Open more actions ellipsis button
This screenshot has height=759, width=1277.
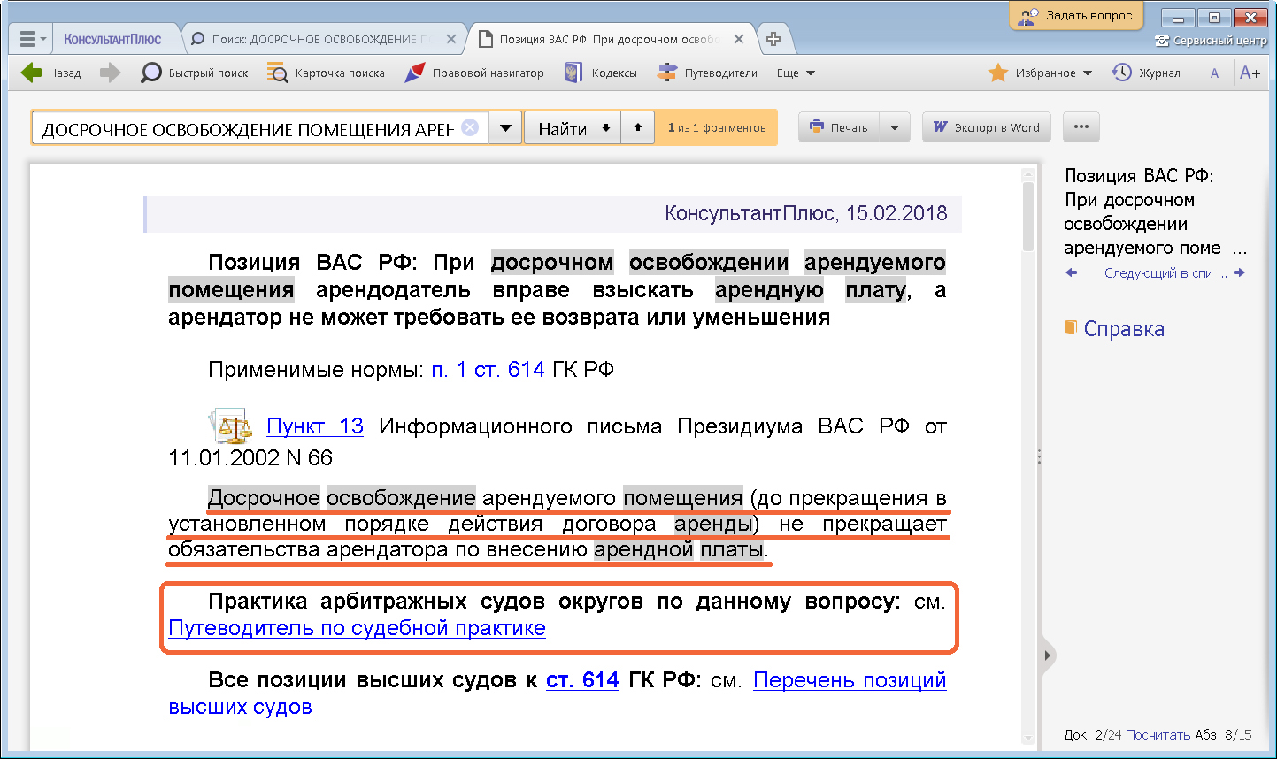(1081, 127)
